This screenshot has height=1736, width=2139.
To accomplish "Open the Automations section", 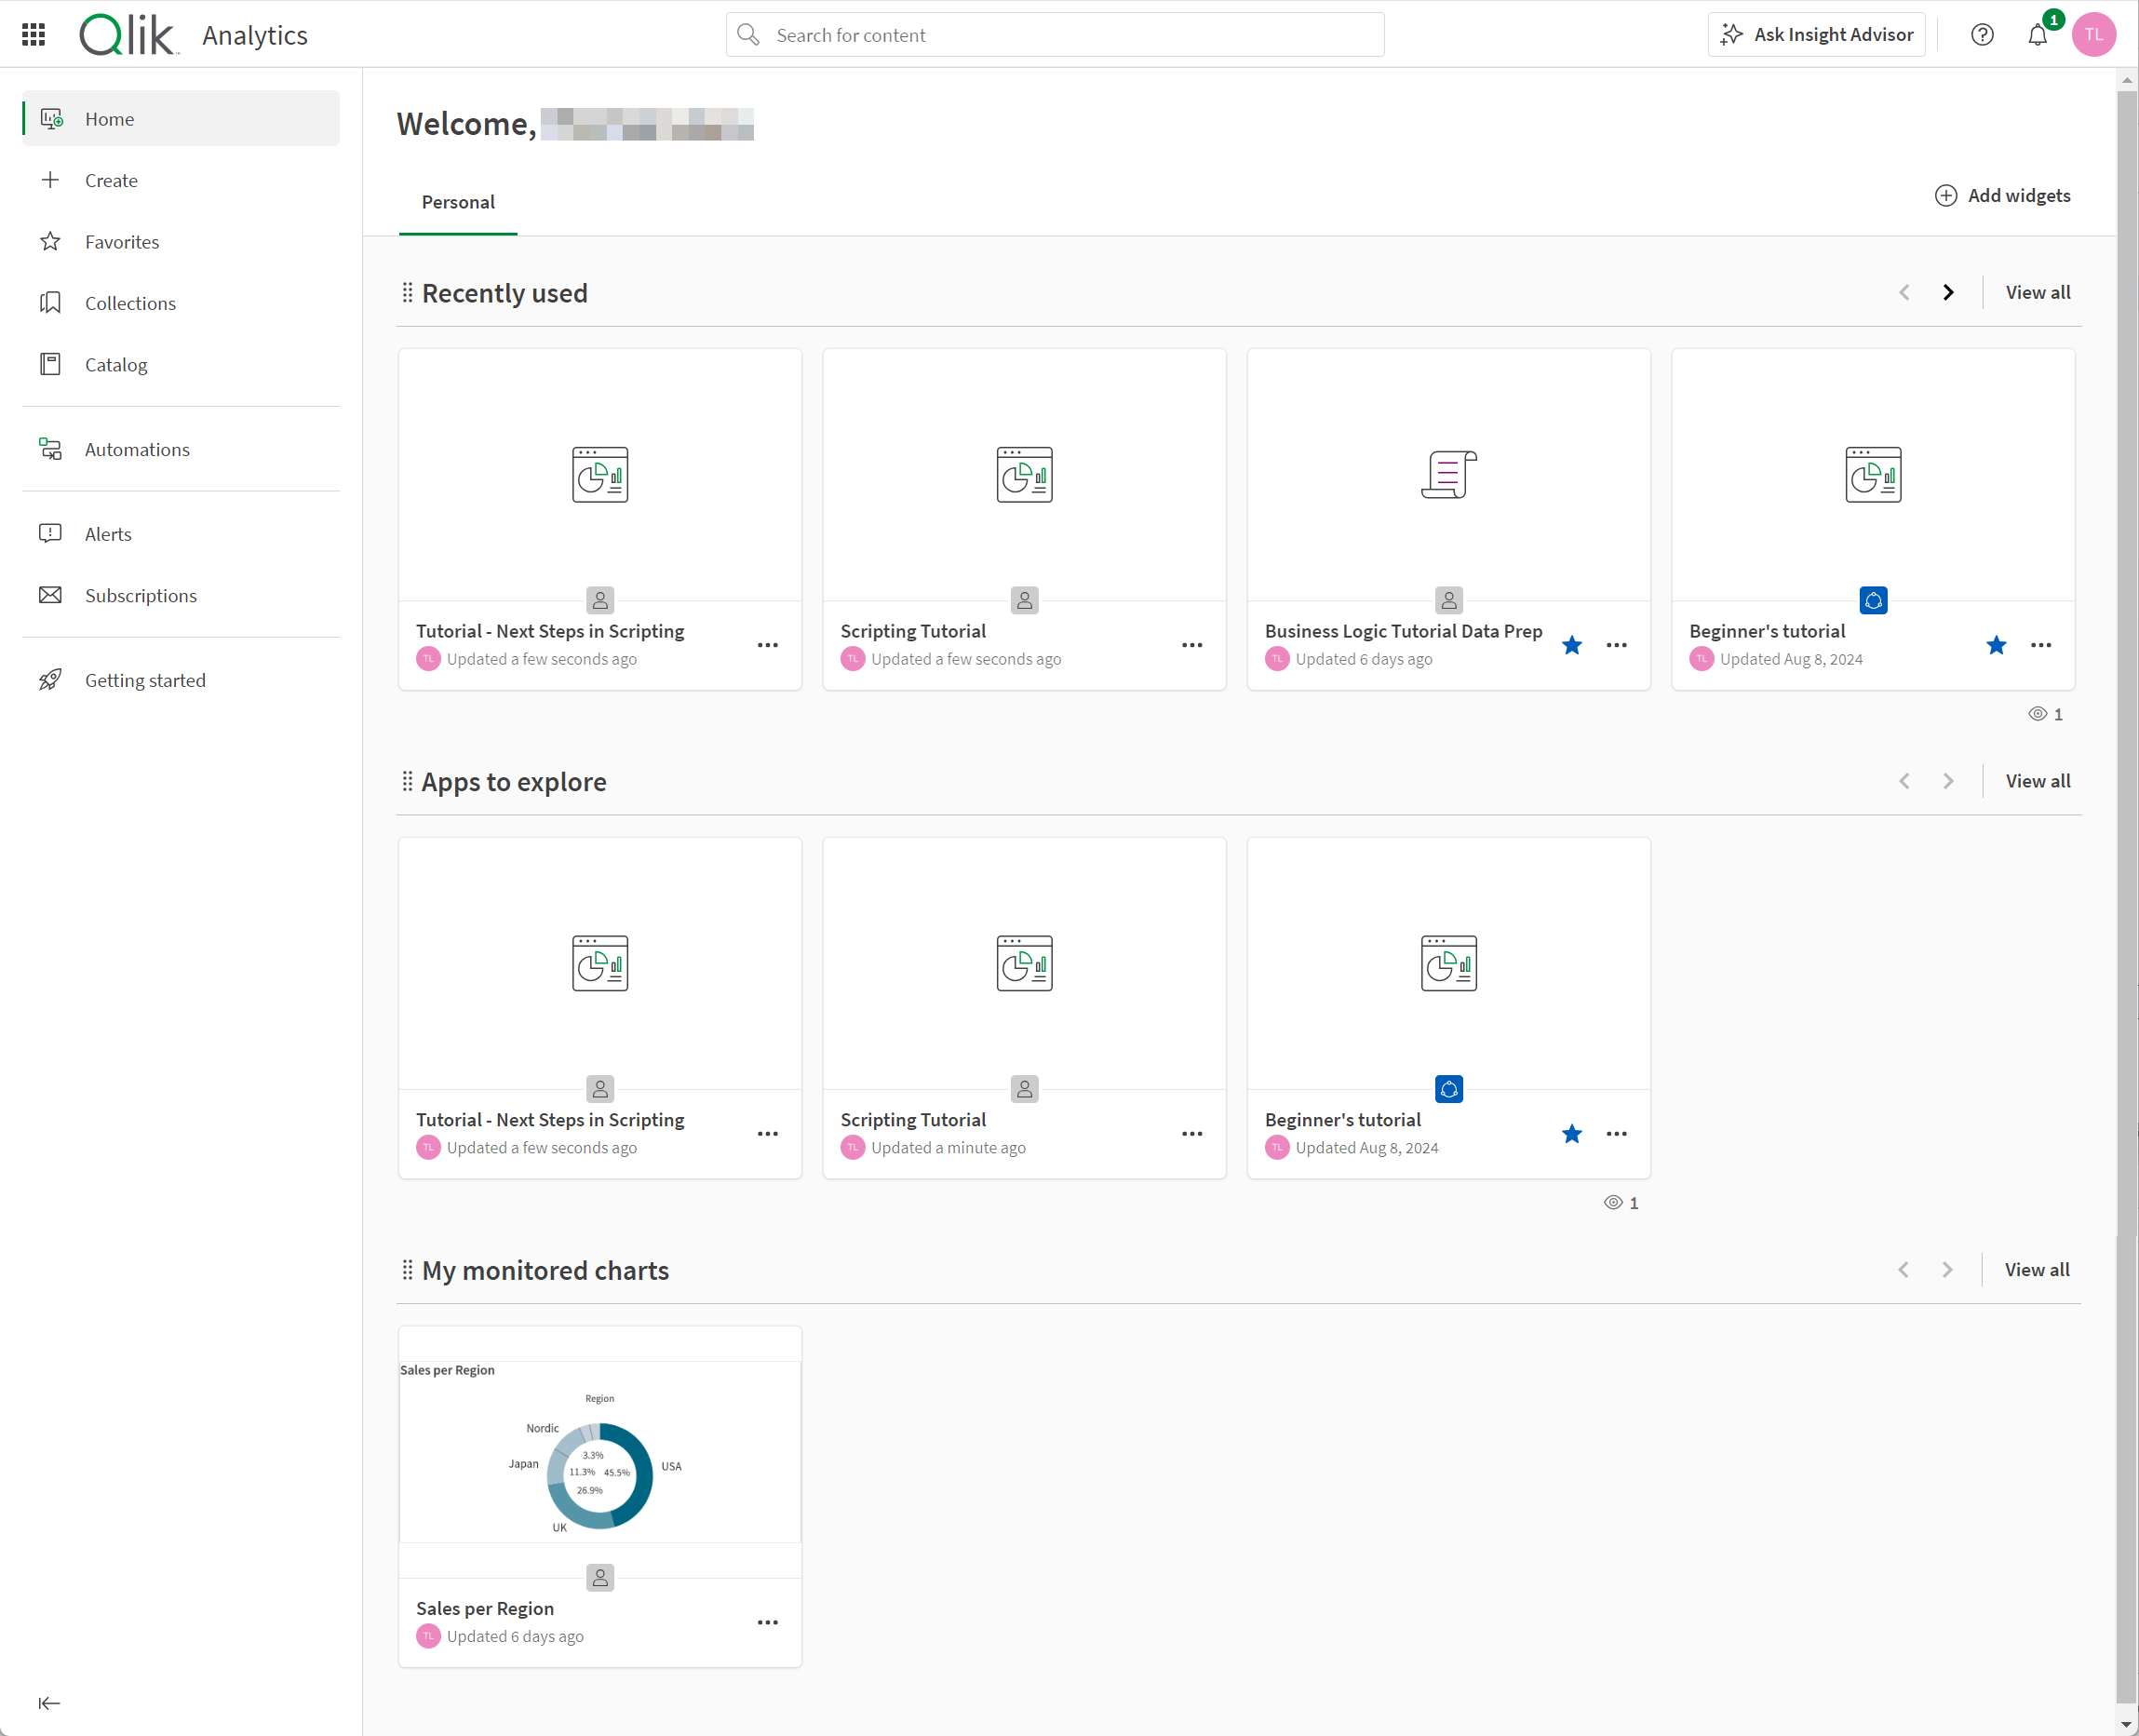I will (x=136, y=448).
